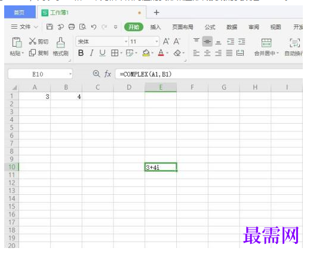Click cell A1 containing 3
310x254 pixels.
point(35,97)
